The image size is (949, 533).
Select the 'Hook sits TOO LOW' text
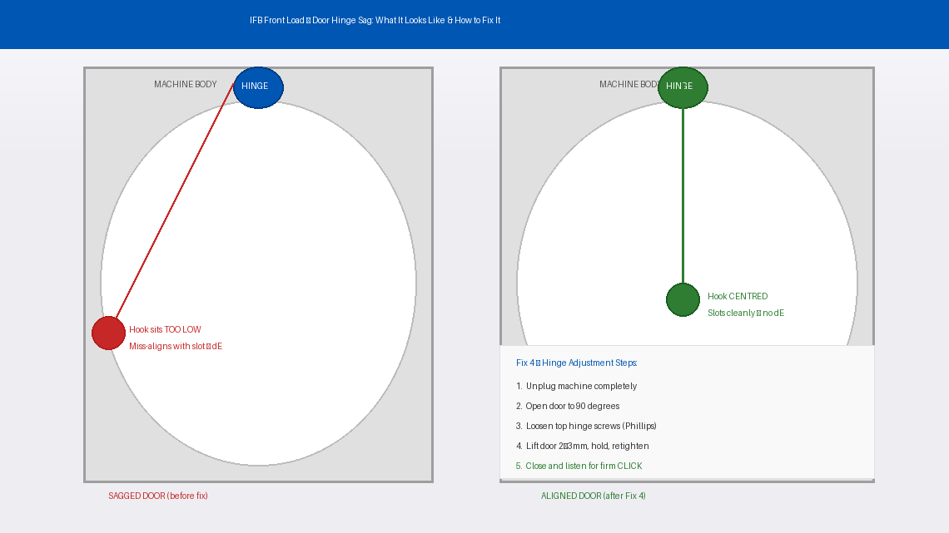pos(165,330)
